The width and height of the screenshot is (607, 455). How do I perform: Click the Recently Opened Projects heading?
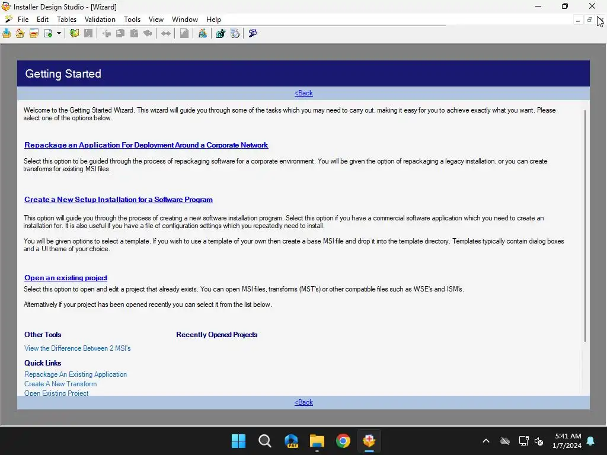[x=217, y=335]
